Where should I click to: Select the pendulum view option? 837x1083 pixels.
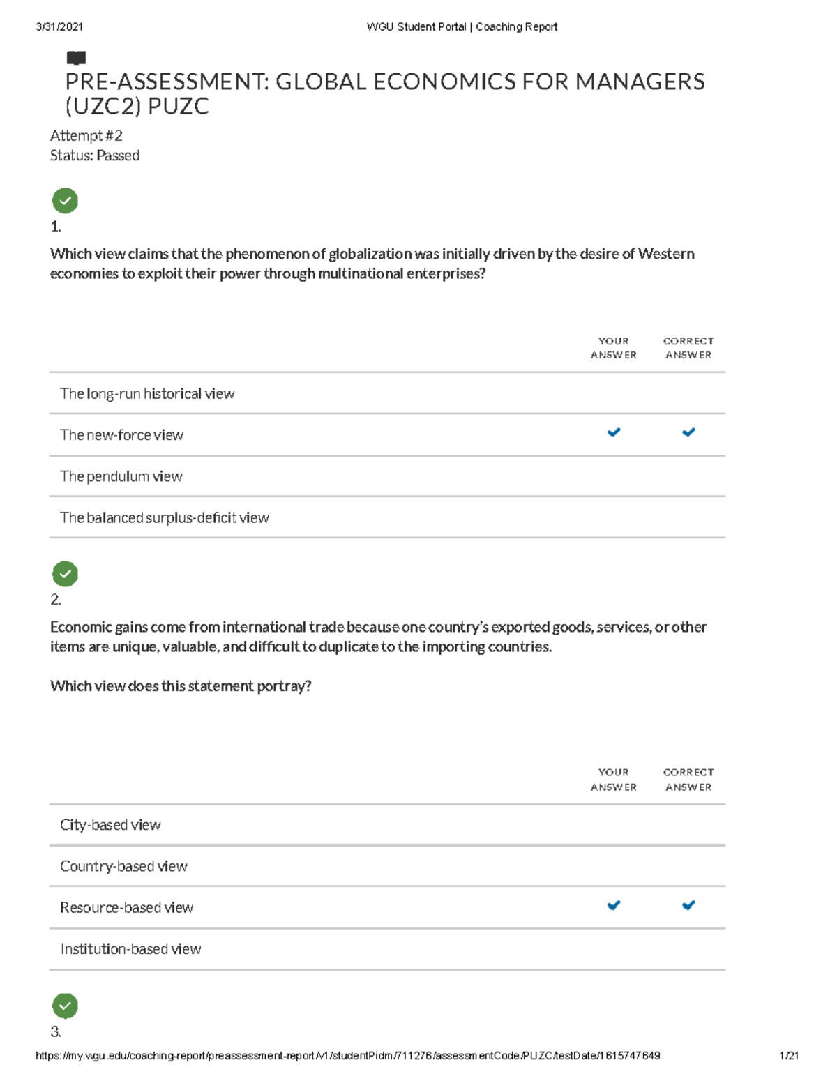click(x=121, y=476)
